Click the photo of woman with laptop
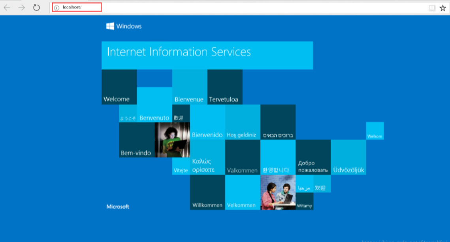The image size is (450, 242). 172,140
